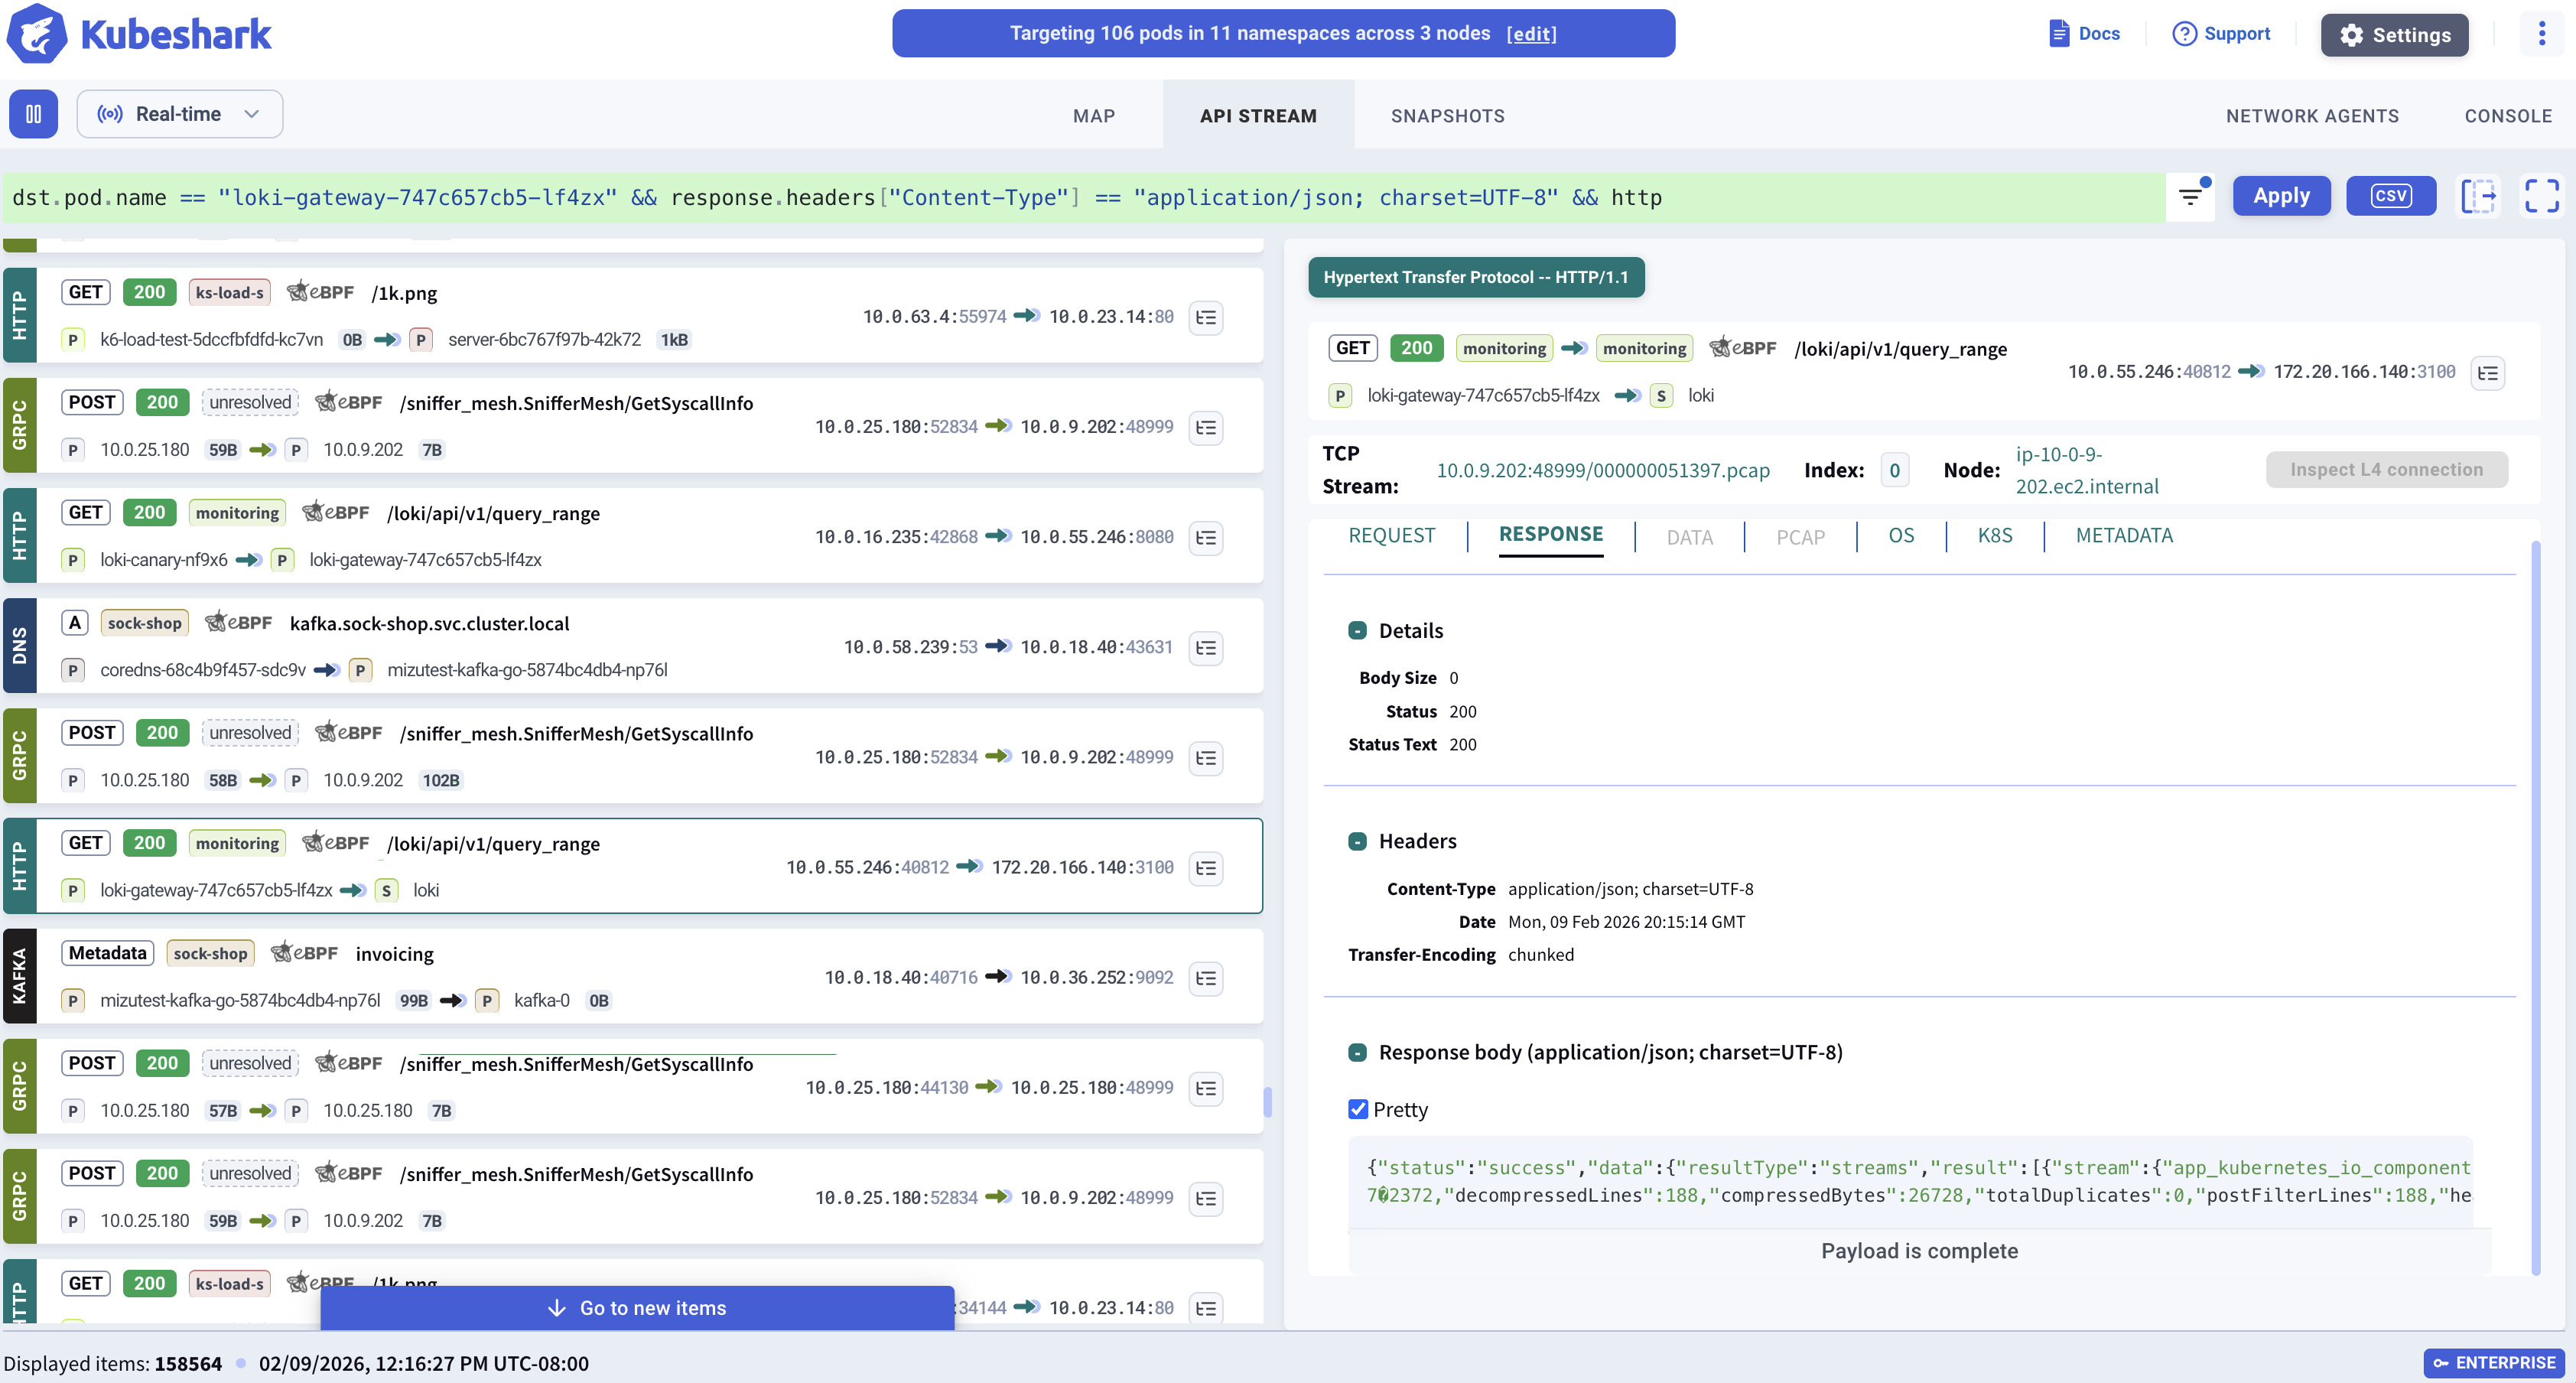The height and width of the screenshot is (1383, 2576).
Task: Export results with CSV icon button
Action: click(x=2390, y=196)
